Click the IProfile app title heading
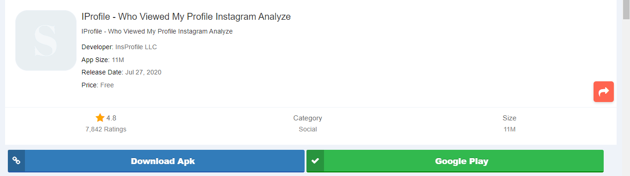The width and height of the screenshot is (630, 176). [x=186, y=17]
